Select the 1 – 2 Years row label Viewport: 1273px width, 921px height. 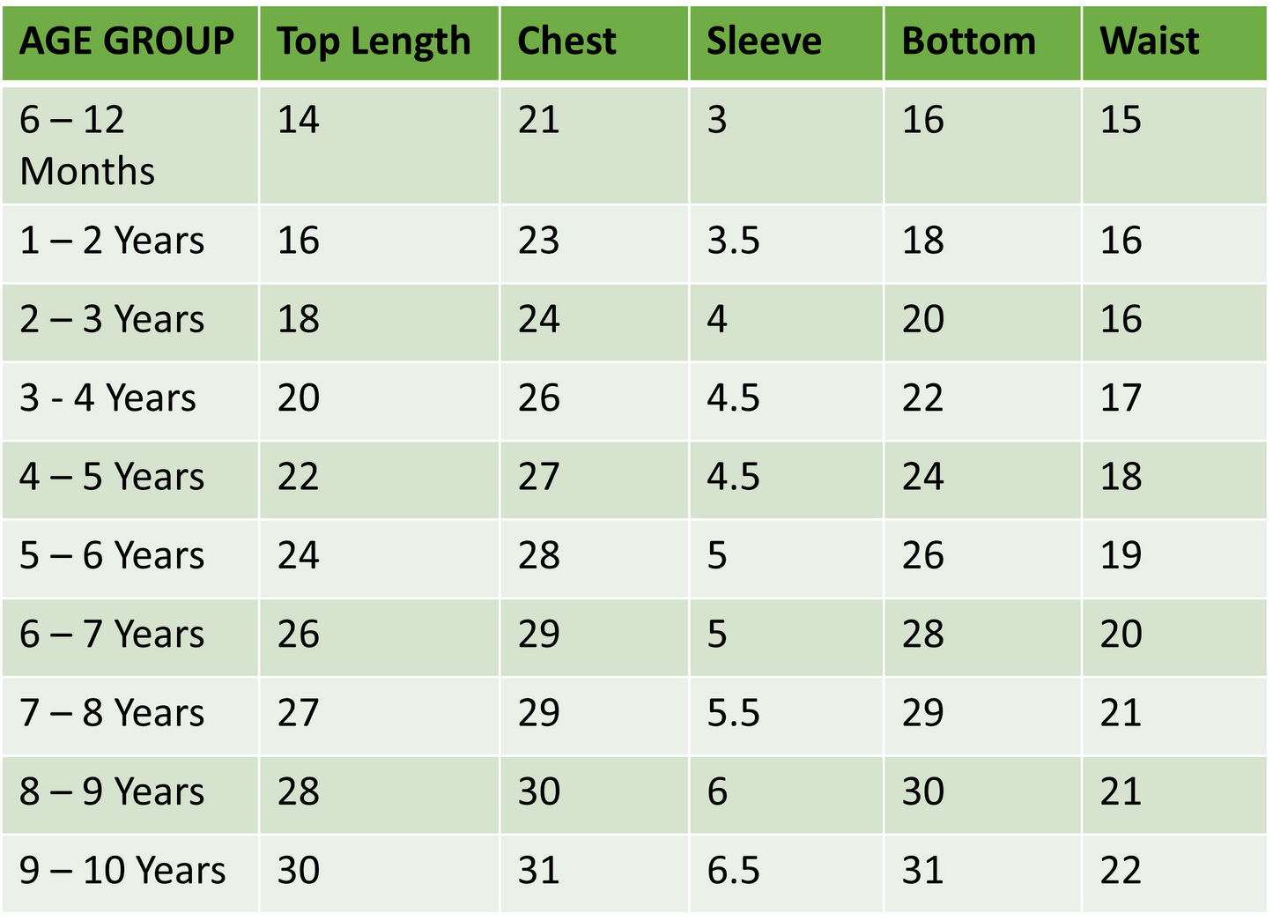coord(112,241)
